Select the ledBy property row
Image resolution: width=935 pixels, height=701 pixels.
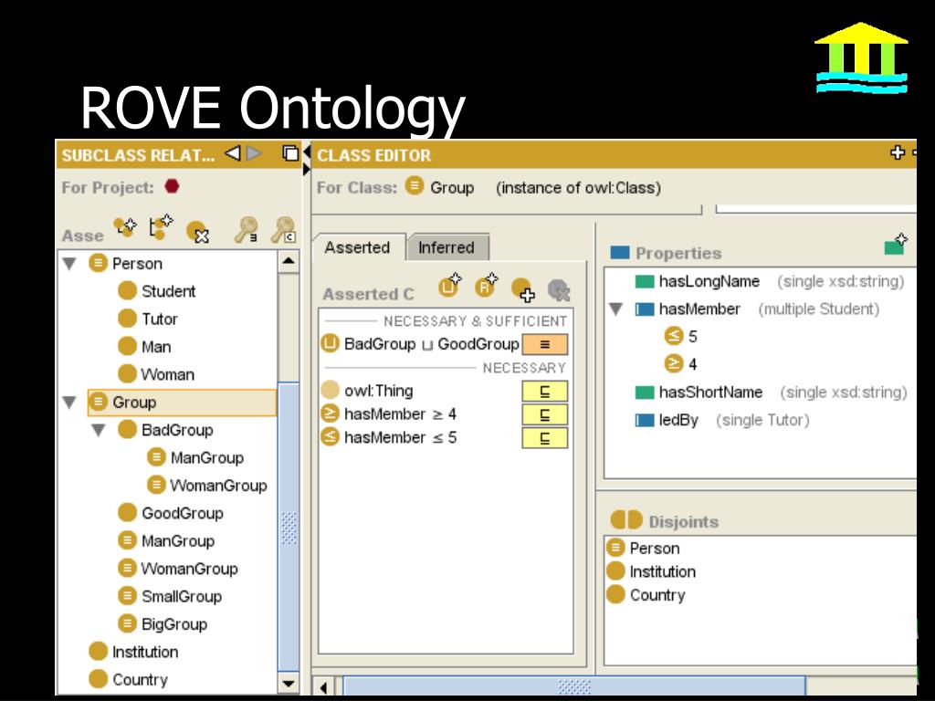pyautogui.click(x=722, y=420)
